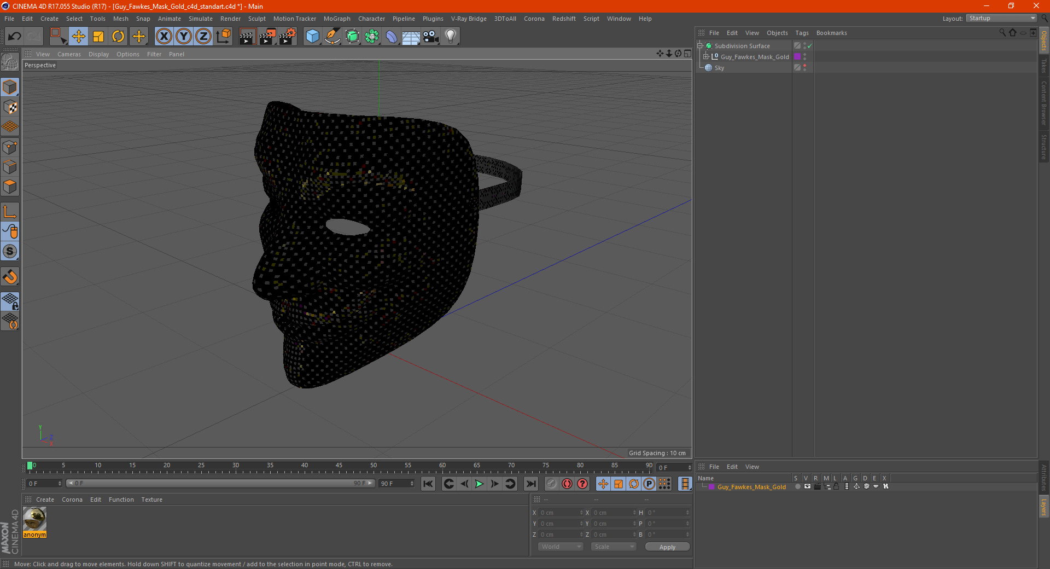
Task: Add a Cube primitive object
Action: coord(312,37)
